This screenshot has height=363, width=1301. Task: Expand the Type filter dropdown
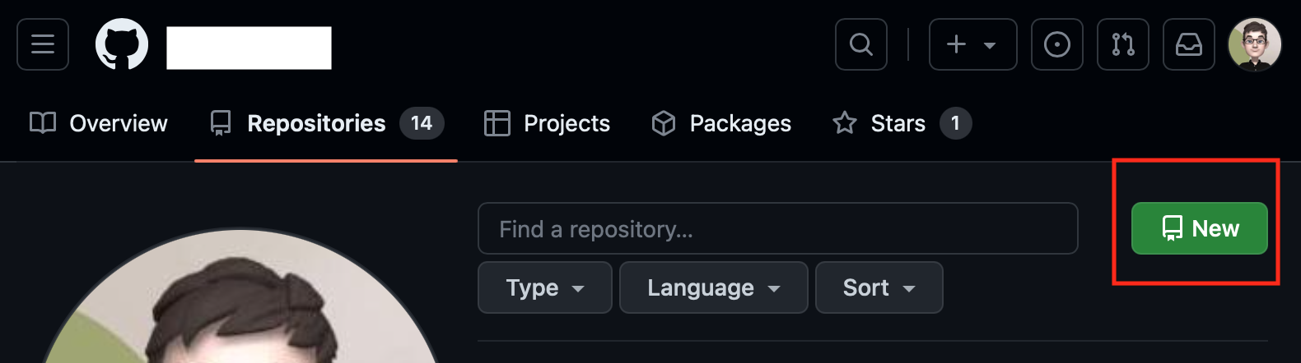pos(544,287)
